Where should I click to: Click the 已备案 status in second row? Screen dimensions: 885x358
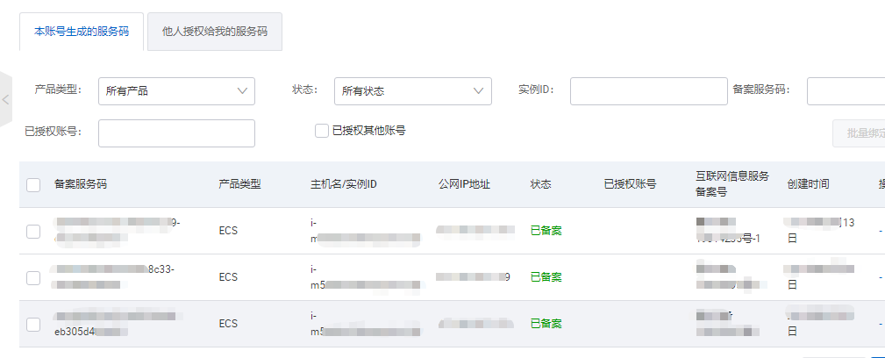pos(546,277)
